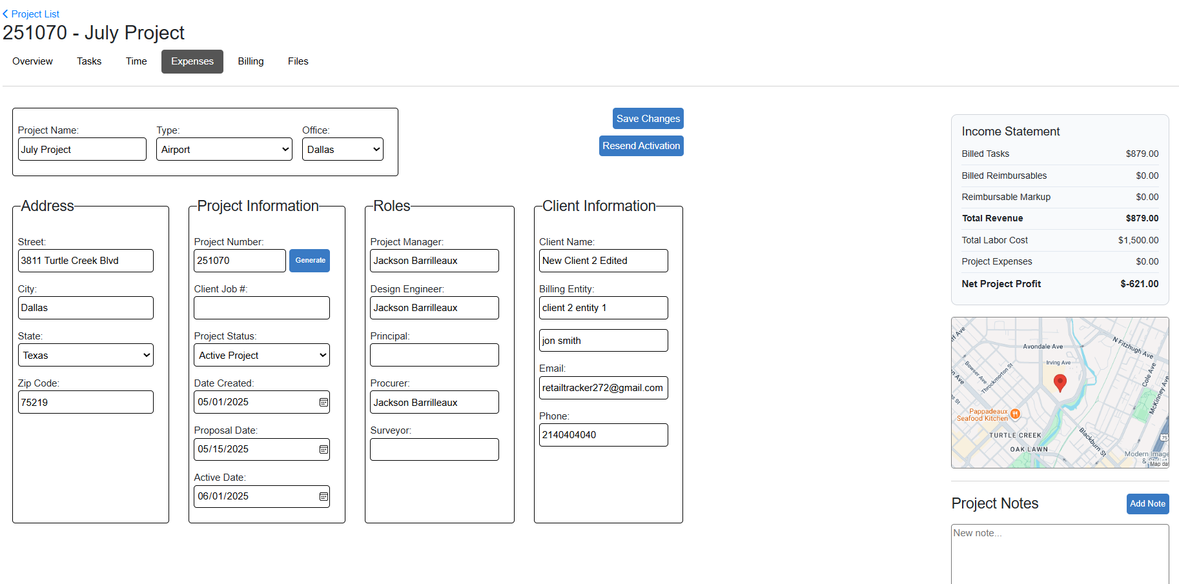
Task: Open the Files tab
Action: (298, 61)
